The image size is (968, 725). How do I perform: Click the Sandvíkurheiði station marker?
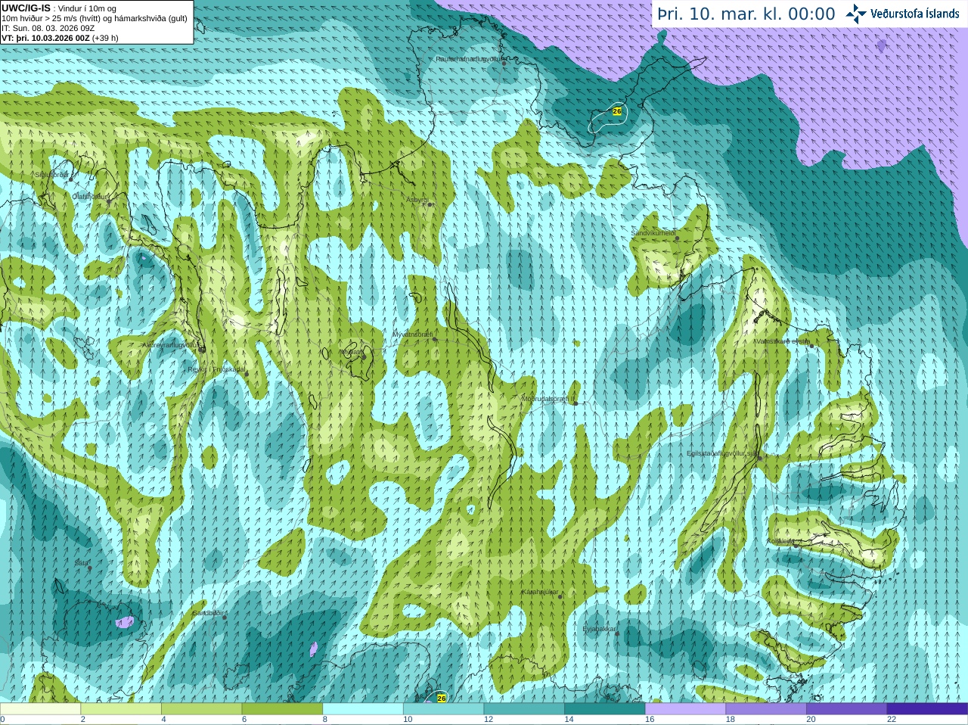point(677,238)
